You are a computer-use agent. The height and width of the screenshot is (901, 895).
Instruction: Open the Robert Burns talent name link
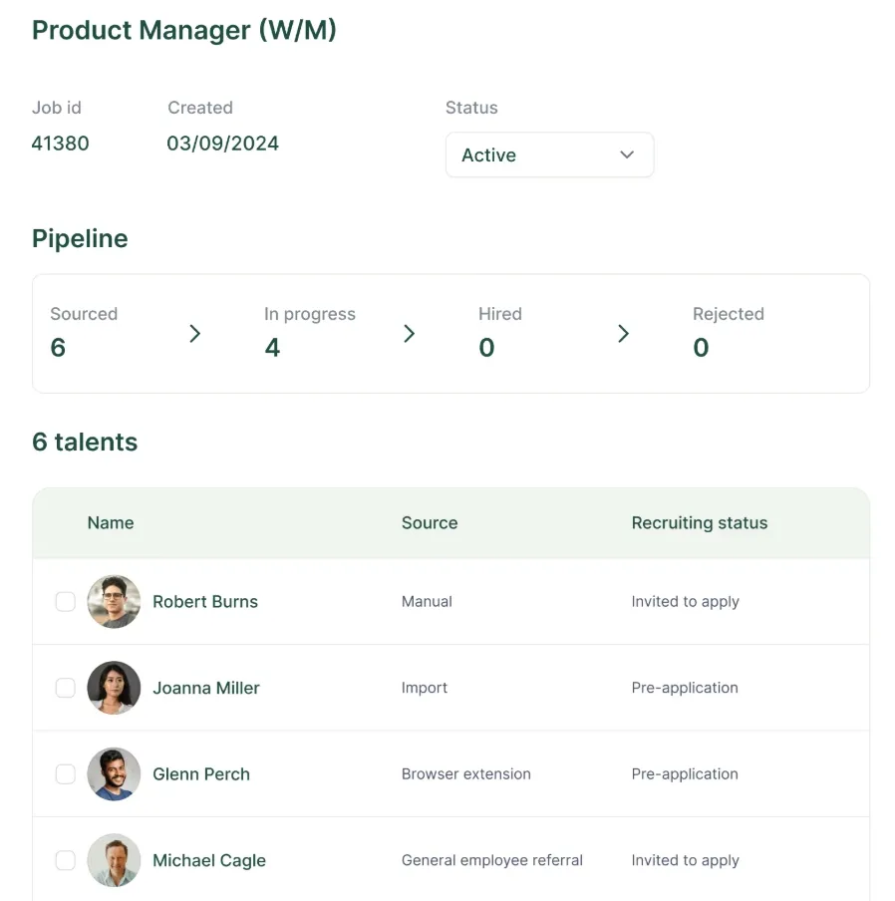[205, 602]
